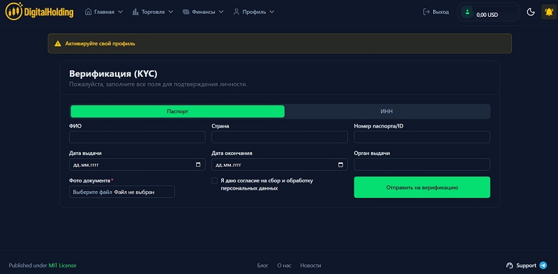Open the Блог footer link

[x=263, y=266]
